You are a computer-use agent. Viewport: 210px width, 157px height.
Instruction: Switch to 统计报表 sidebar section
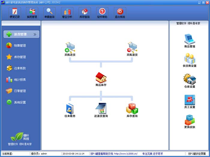click(20, 80)
